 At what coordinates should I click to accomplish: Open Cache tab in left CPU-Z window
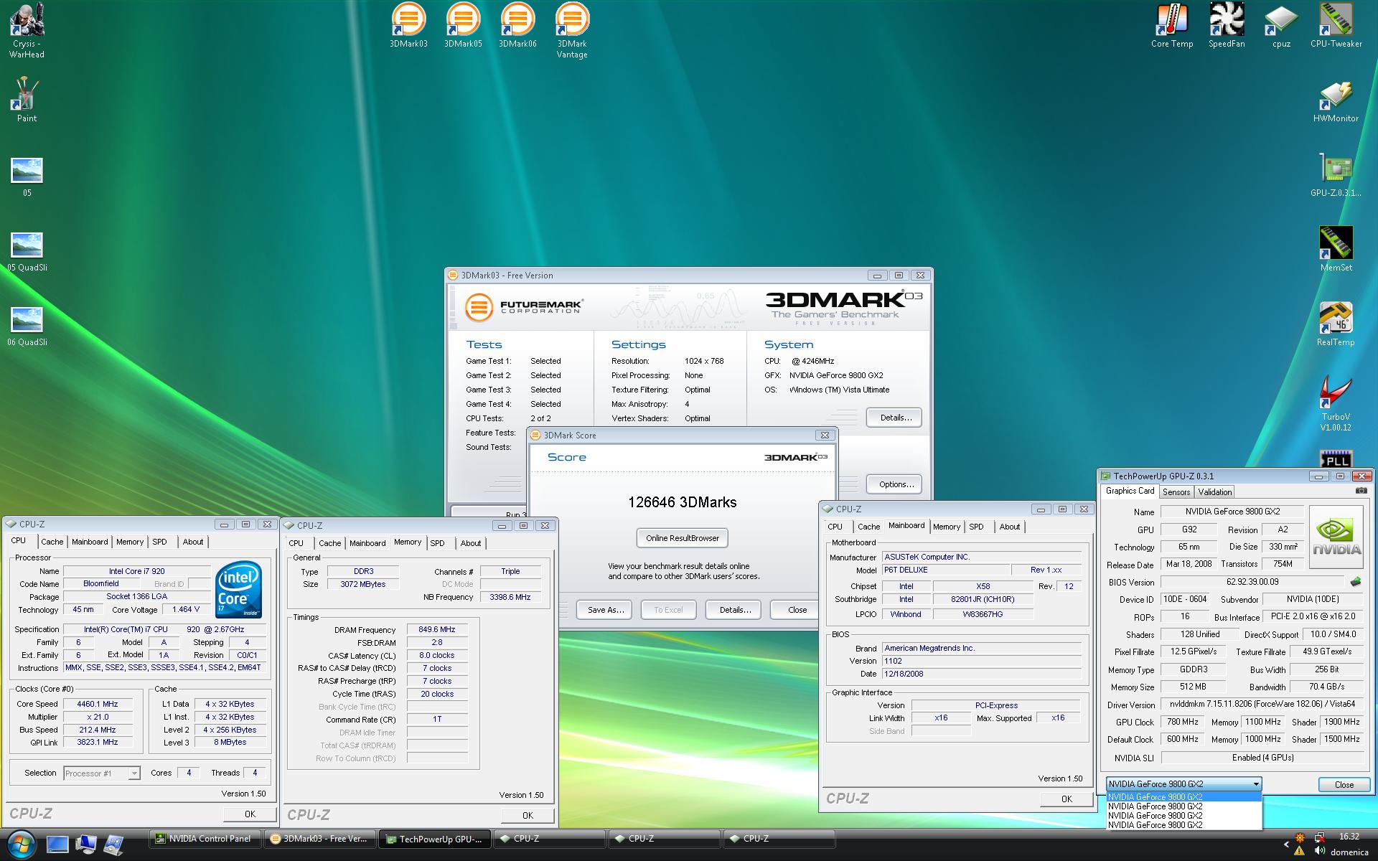point(52,542)
